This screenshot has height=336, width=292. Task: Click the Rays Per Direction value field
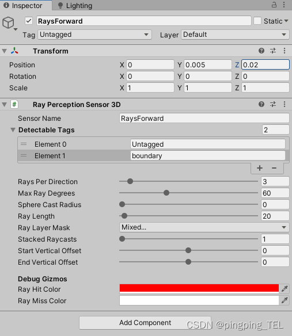click(x=275, y=181)
